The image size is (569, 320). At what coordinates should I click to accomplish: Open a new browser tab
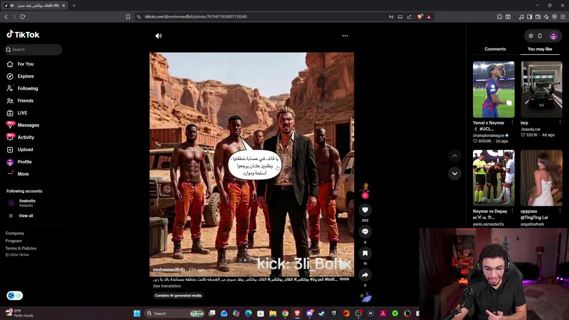point(74,5)
